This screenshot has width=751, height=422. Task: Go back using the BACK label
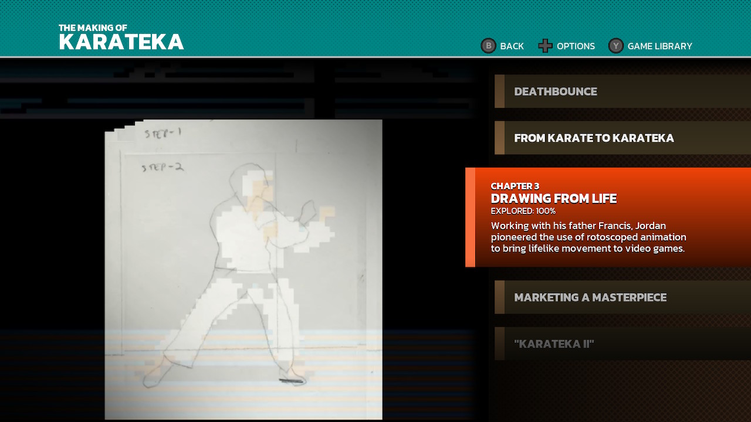(512, 46)
